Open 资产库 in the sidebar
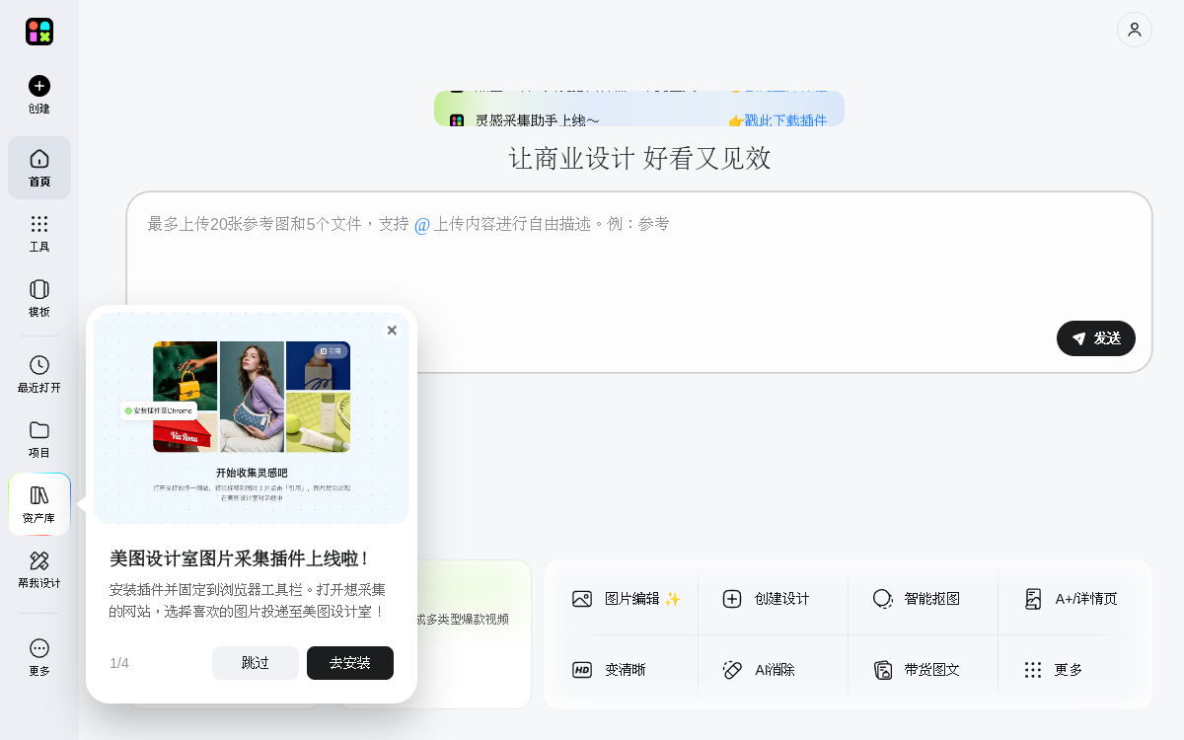1184x740 pixels. point(39,504)
